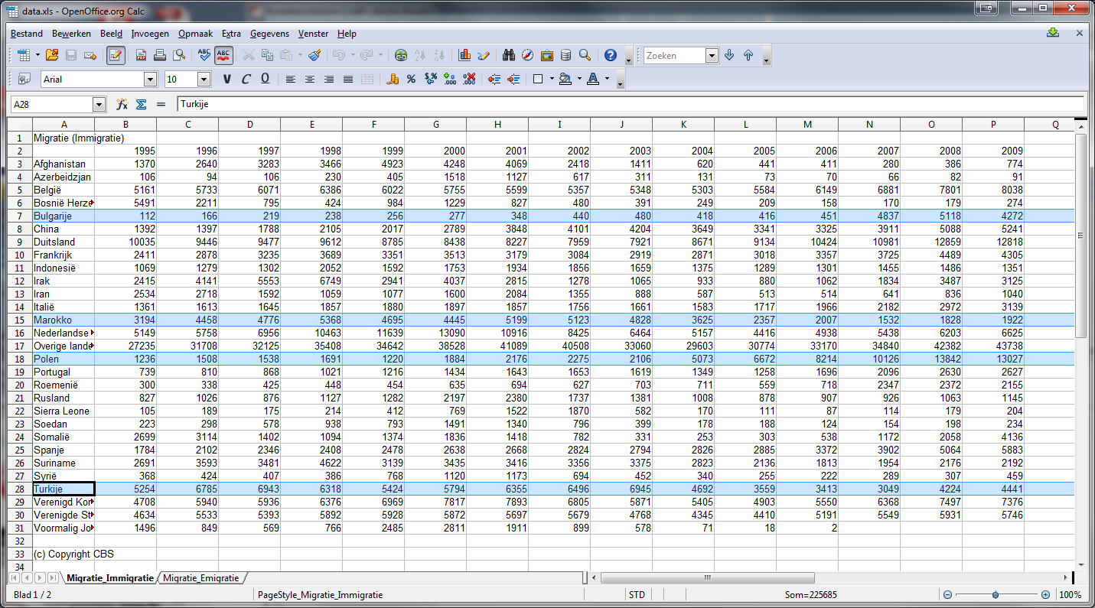Expand the New document dropdown arrow
Viewport: 1095px width, 608px height.
click(x=37, y=55)
